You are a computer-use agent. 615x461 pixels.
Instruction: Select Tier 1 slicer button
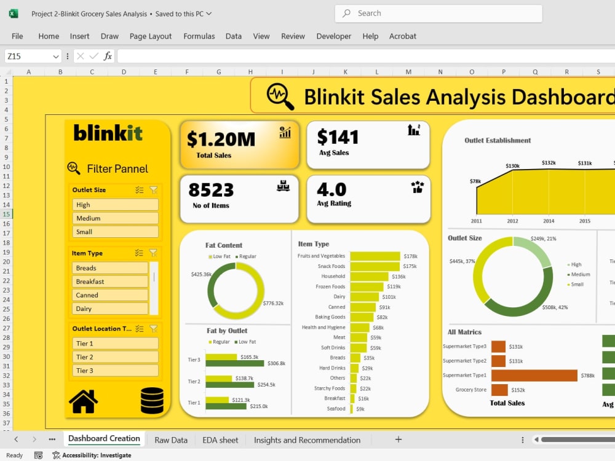tap(116, 344)
